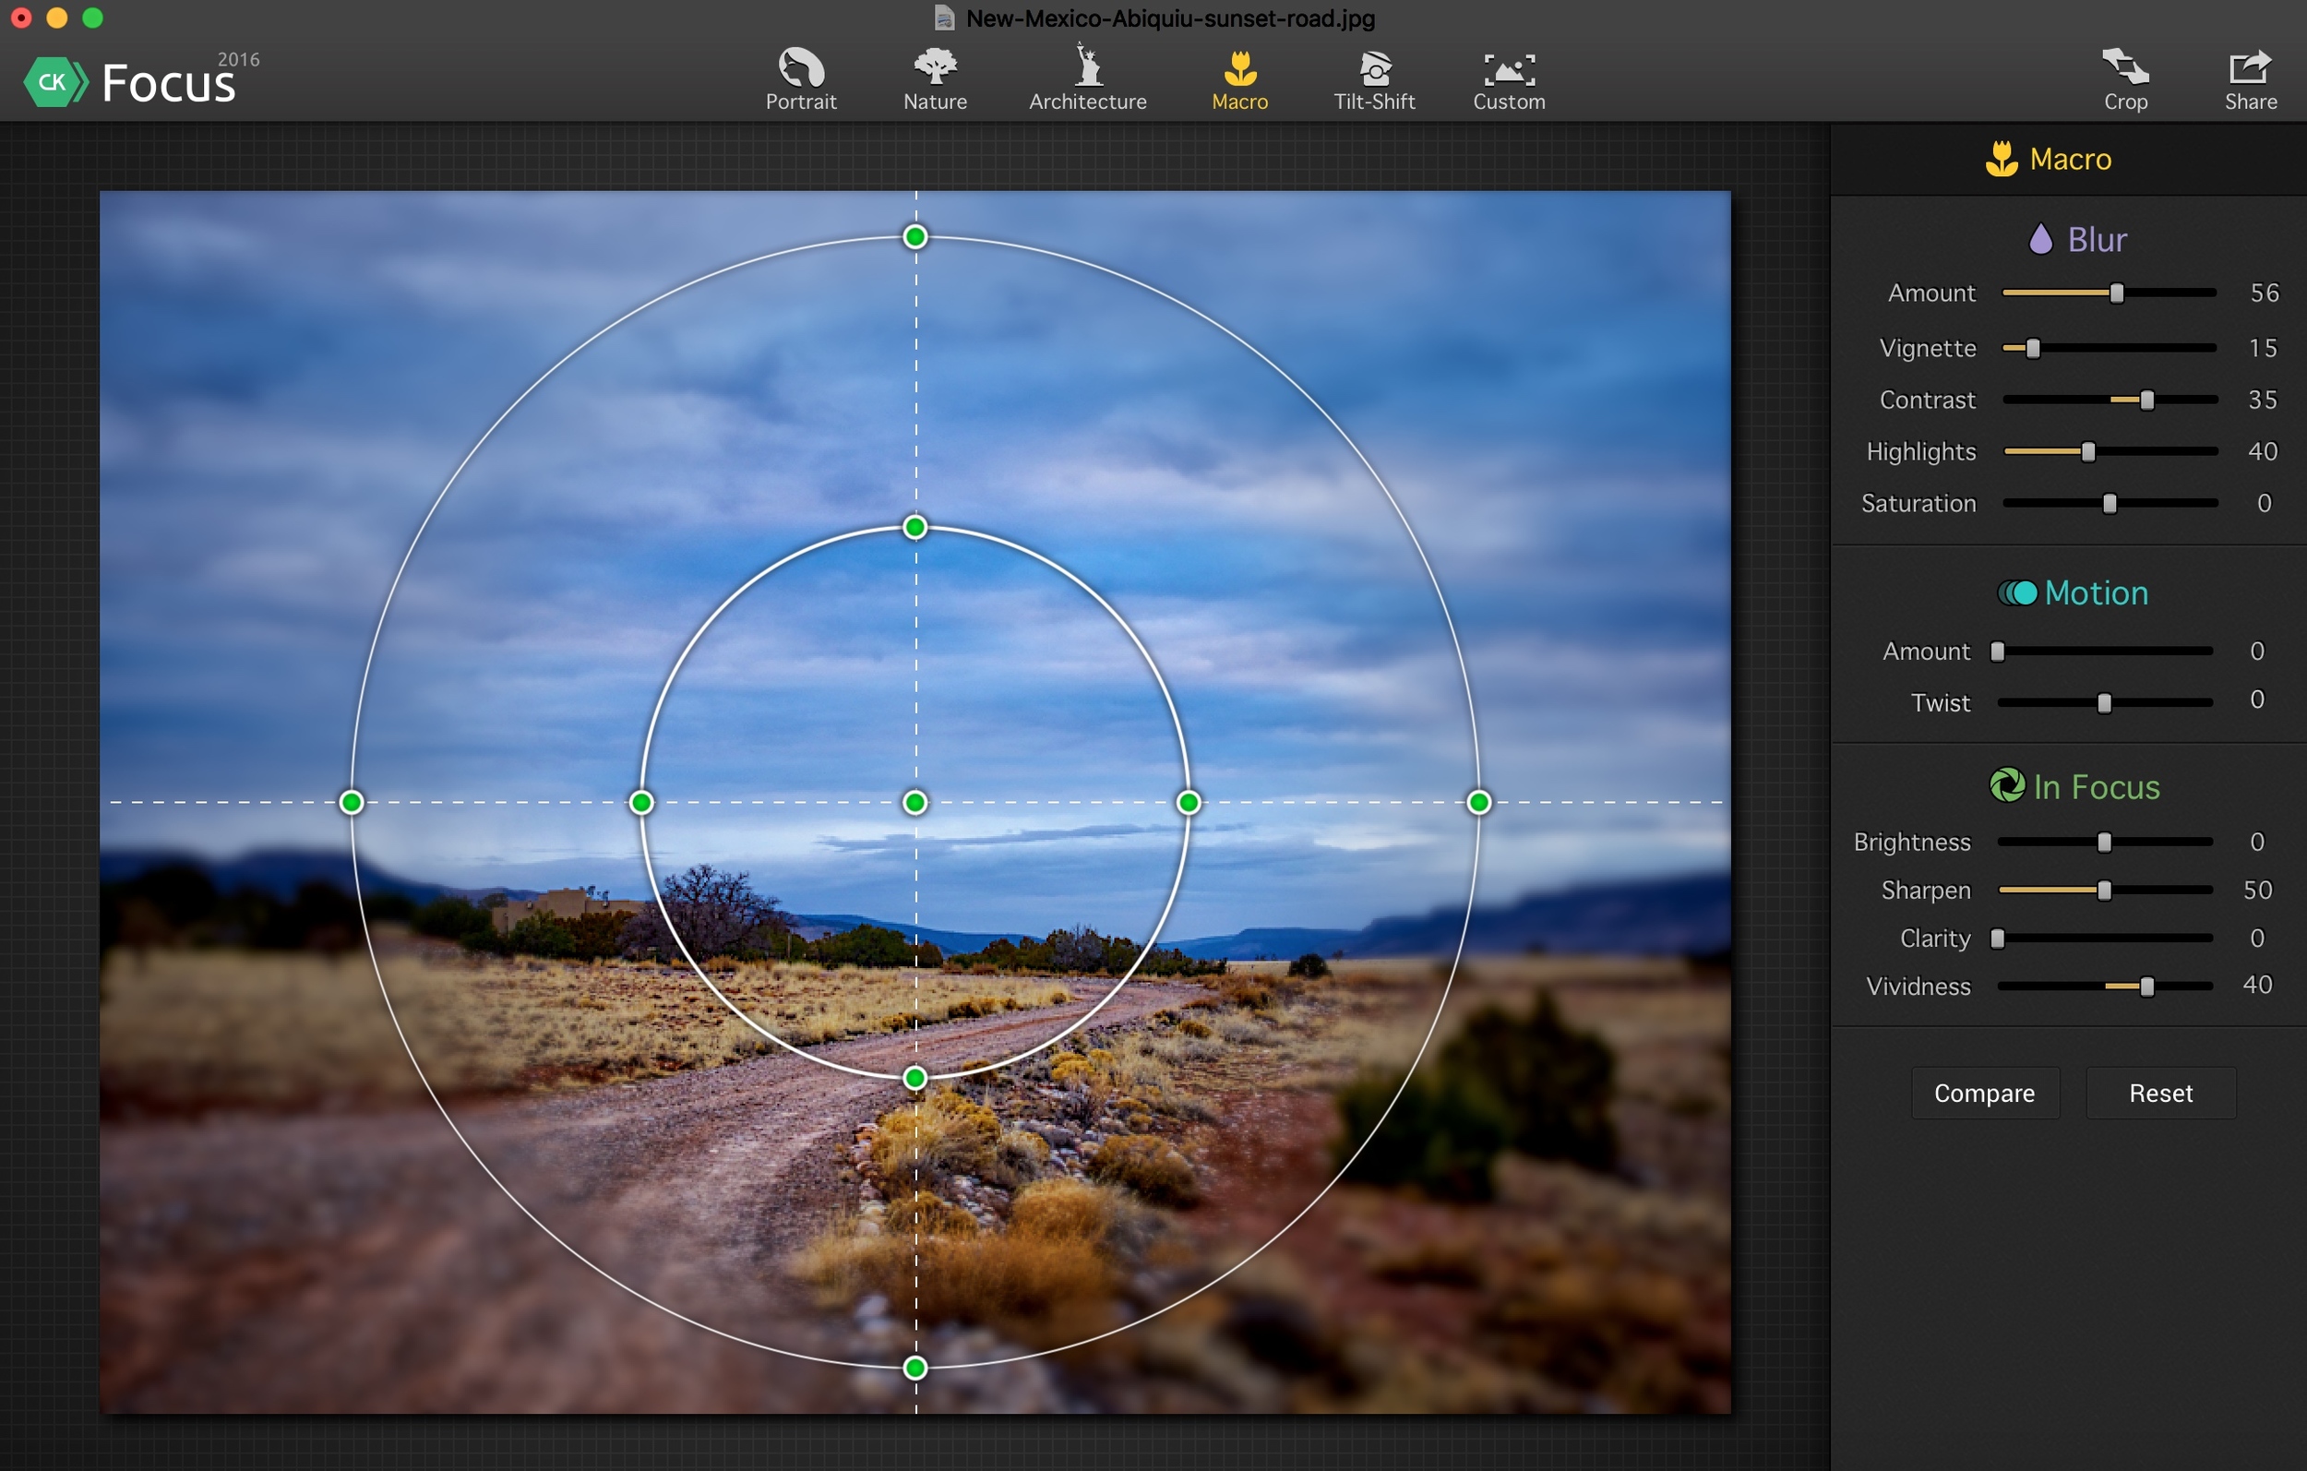Click the inner circle left handle
The width and height of the screenshot is (2307, 1471).
[641, 802]
